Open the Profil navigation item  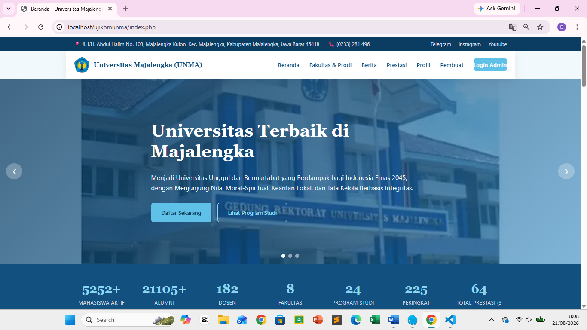click(423, 65)
